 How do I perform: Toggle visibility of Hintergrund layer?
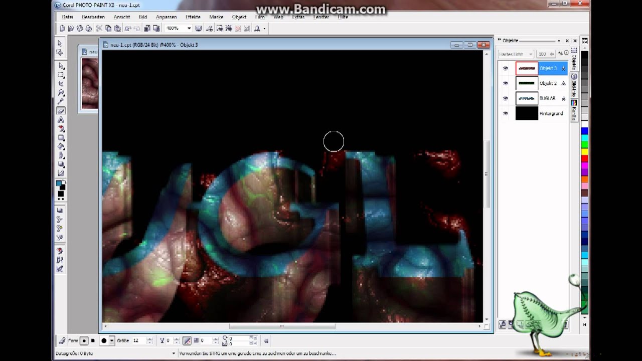(506, 113)
